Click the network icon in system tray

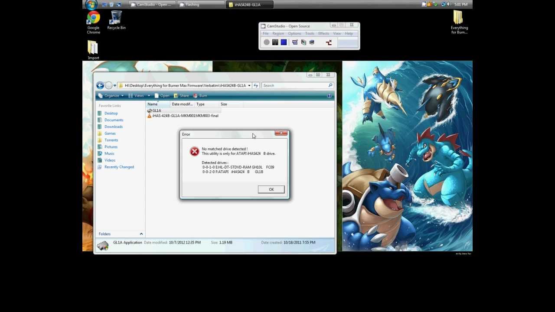click(443, 4)
